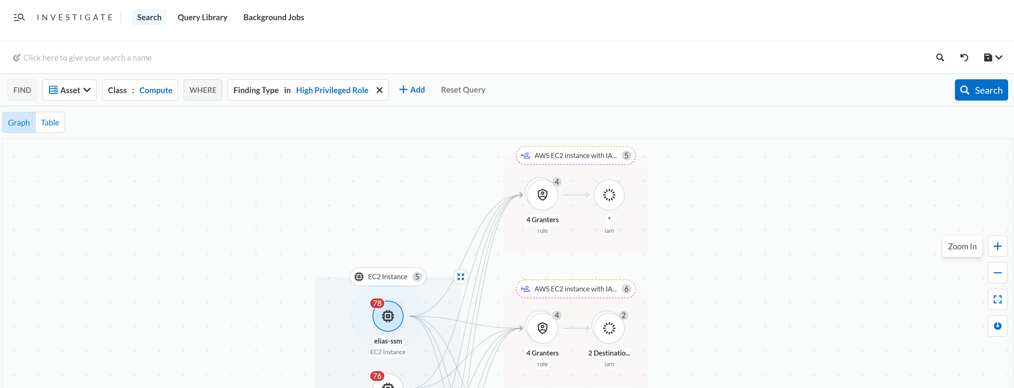Click the Class: Compute filter
The height and width of the screenshot is (388, 1014).
[140, 90]
